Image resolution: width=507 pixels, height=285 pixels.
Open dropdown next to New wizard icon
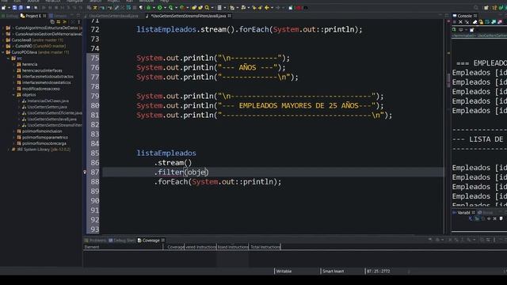coord(9,7)
